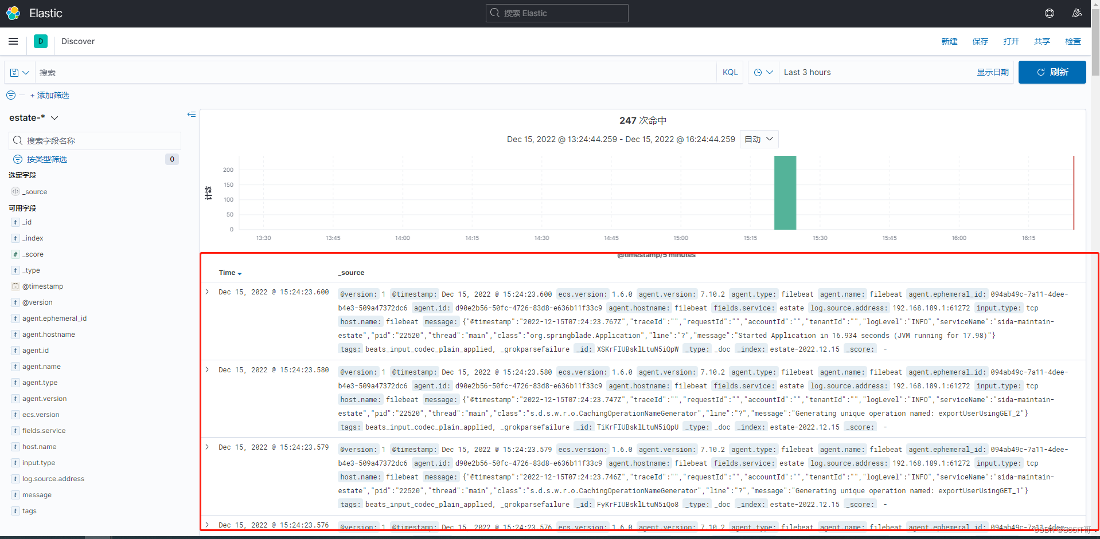1100x539 pixels.
Task: Open the help menu lifebuoy icon
Action: tap(1050, 13)
